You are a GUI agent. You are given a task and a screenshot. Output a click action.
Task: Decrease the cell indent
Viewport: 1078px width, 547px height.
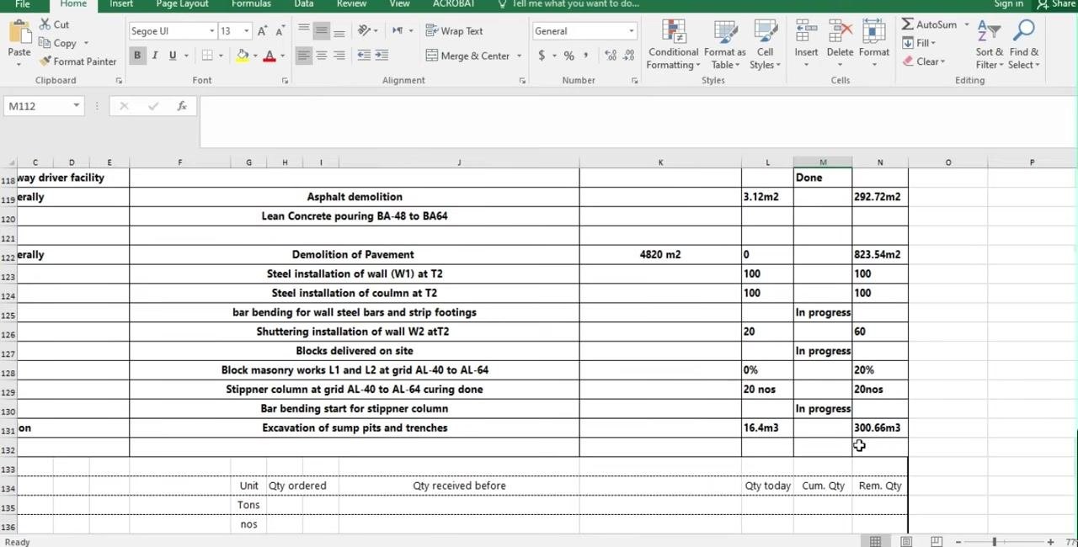[x=364, y=56]
